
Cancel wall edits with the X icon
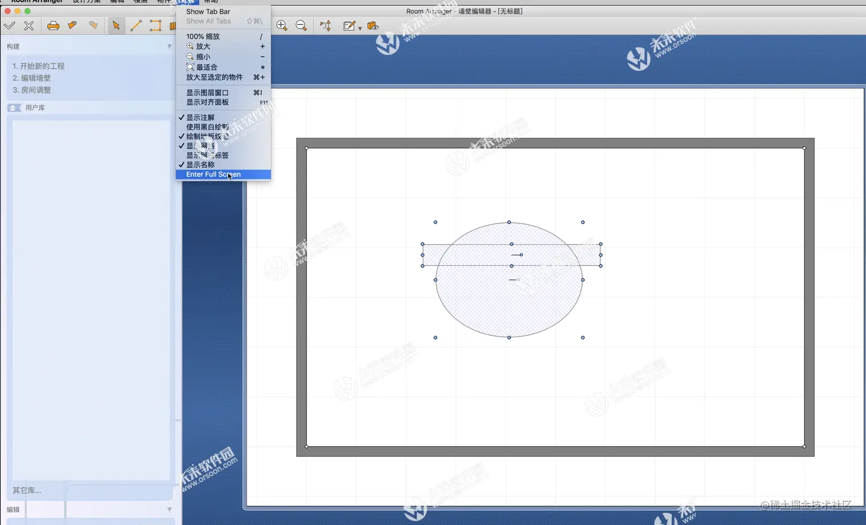[29, 25]
